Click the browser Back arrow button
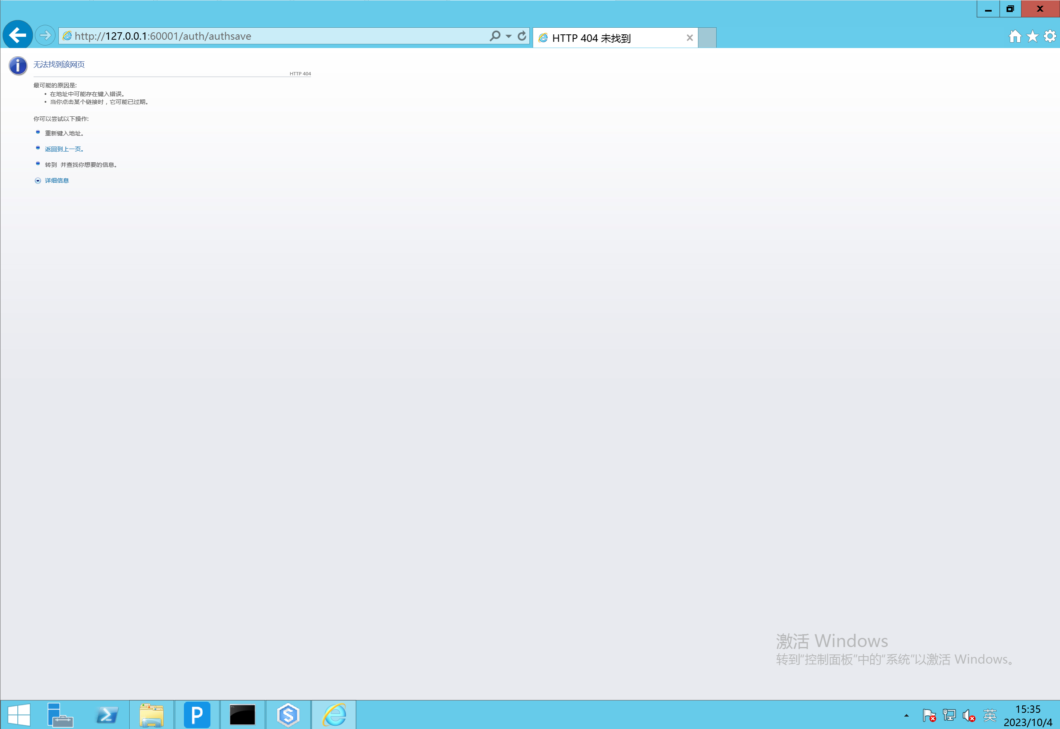This screenshot has width=1060, height=729. [x=17, y=35]
